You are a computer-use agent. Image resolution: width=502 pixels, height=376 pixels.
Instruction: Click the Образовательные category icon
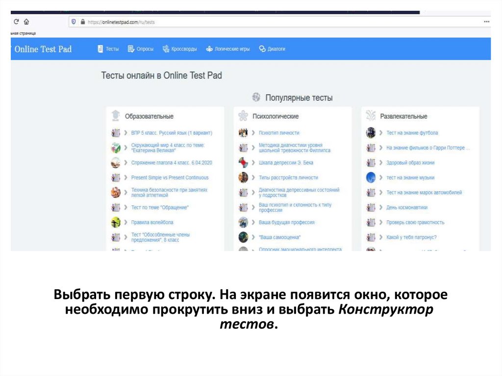[116, 116]
